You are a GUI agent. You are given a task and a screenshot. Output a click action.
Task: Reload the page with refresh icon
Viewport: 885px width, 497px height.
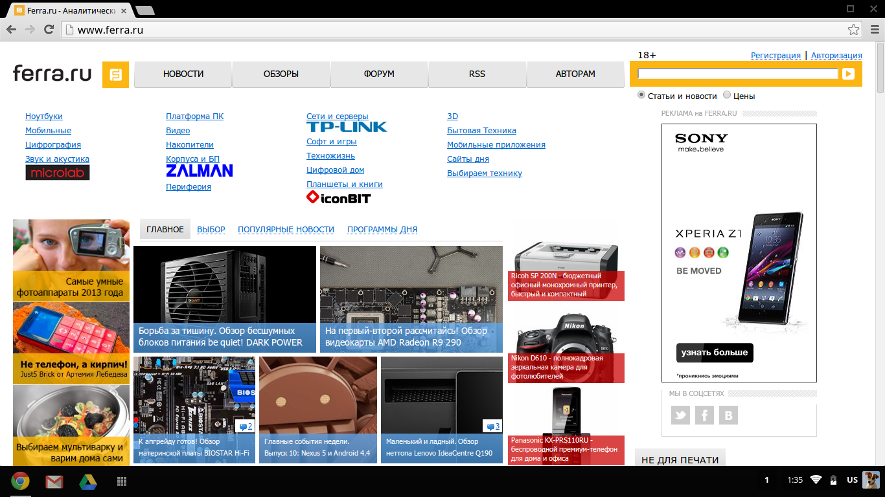49,30
